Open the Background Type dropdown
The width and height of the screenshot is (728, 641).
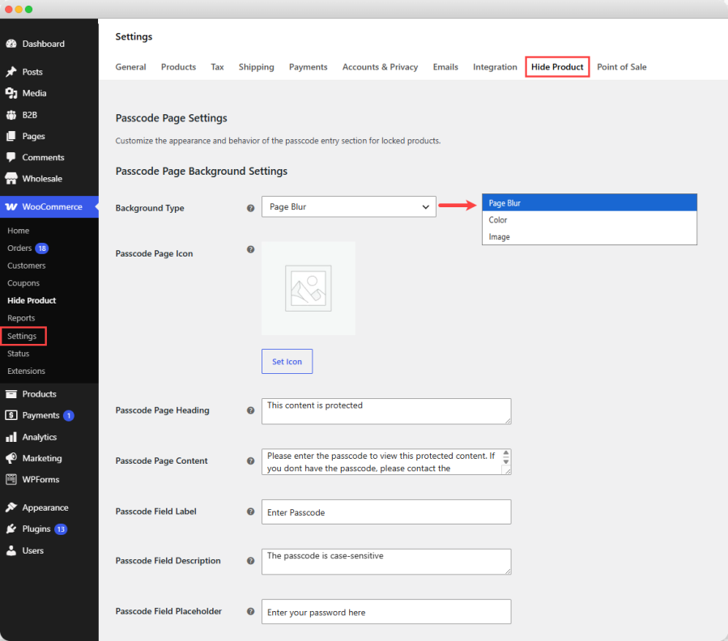(349, 206)
